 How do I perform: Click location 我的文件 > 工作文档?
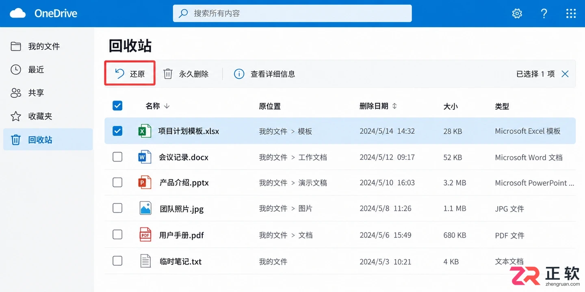point(293,157)
